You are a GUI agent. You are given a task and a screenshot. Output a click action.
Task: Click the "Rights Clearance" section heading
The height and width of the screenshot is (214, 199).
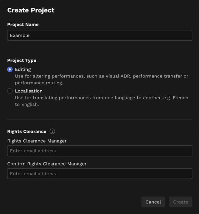pyautogui.click(x=27, y=131)
